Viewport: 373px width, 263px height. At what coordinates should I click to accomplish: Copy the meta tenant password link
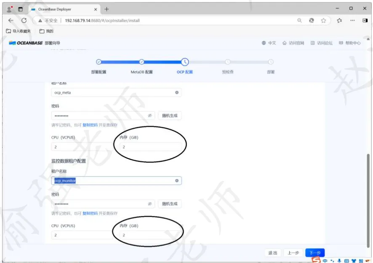[x=90, y=125]
